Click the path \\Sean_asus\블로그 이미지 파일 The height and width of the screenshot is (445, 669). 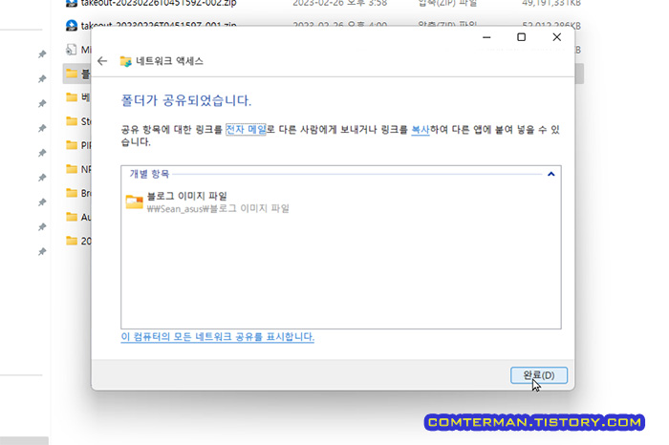[x=218, y=208]
